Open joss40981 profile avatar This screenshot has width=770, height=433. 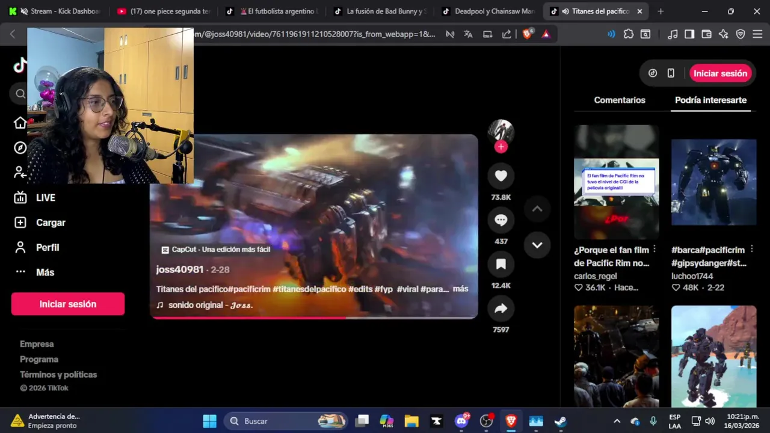tap(500, 132)
